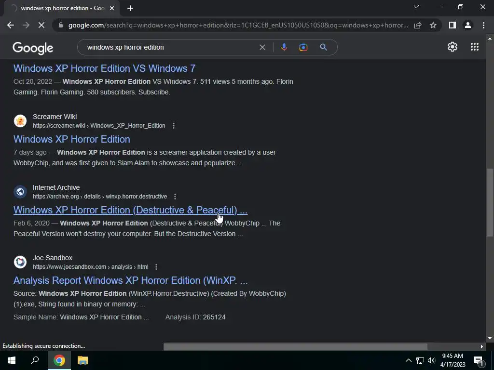494x370 pixels.
Task: Open Destructive & Peaceful Internet Archive link
Action: click(130, 210)
